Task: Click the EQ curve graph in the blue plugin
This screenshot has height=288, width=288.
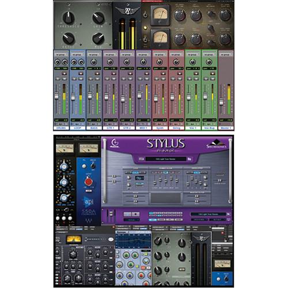Action: [x=133, y=241]
